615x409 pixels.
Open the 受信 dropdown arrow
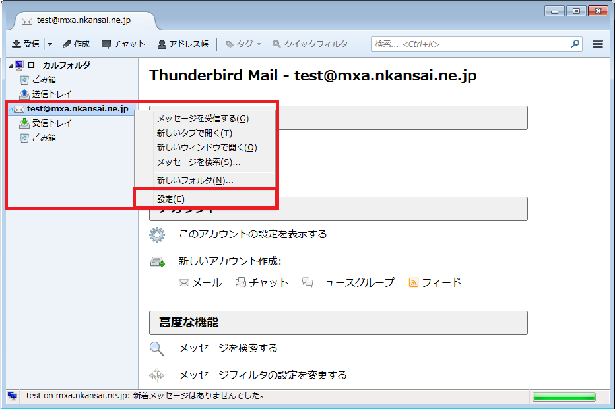click(x=49, y=44)
